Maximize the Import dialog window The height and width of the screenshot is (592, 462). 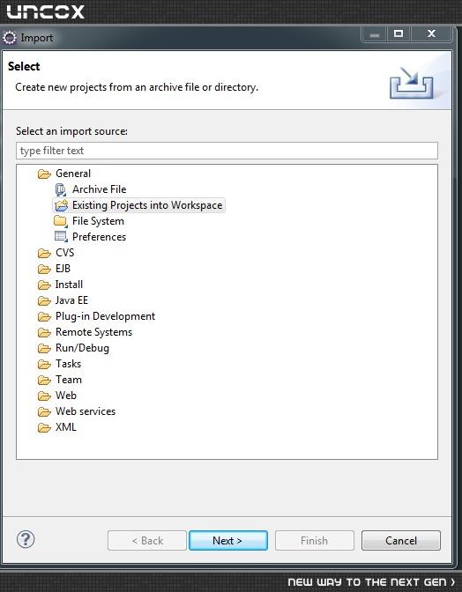399,34
